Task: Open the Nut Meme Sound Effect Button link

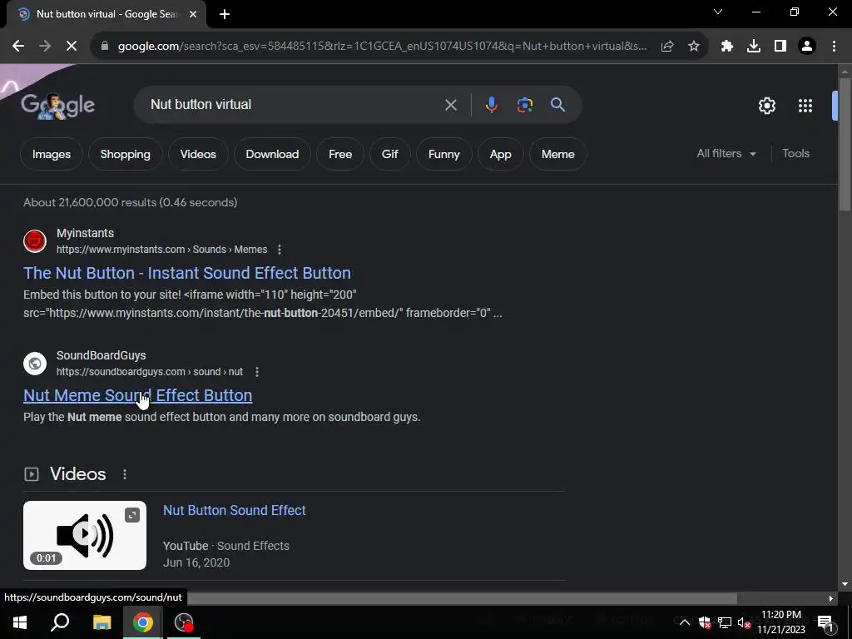Action: (x=138, y=395)
